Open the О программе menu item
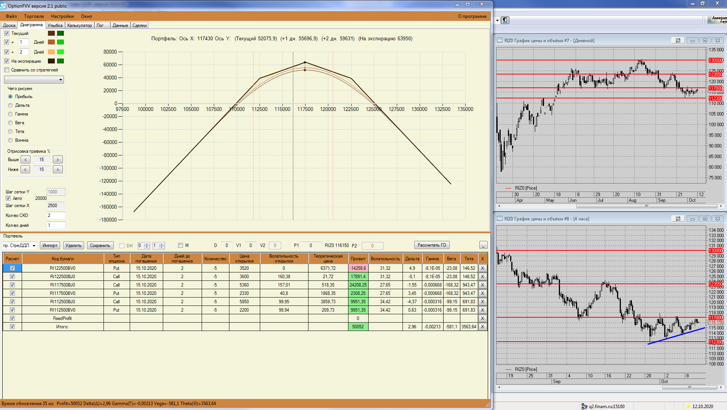The width and height of the screenshot is (727, 410). (472, 16)
